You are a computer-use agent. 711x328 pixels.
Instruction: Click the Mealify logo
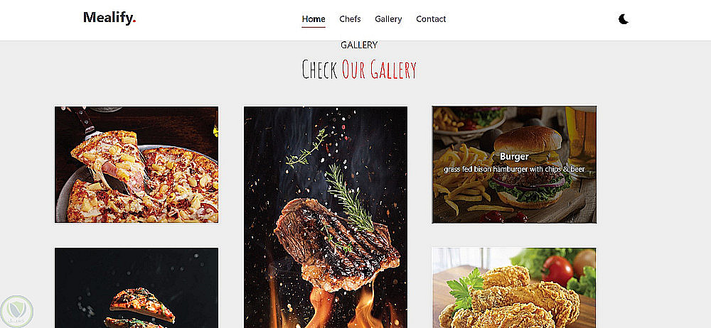(109, 18)
